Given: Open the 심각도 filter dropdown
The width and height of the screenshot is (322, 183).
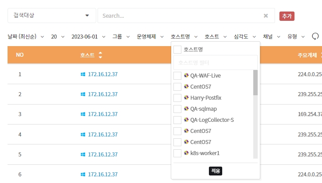Looking at the screenshot, I should coord(245,37).
